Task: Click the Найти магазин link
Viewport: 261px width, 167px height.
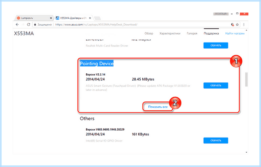Action: (x=235, y=33)
